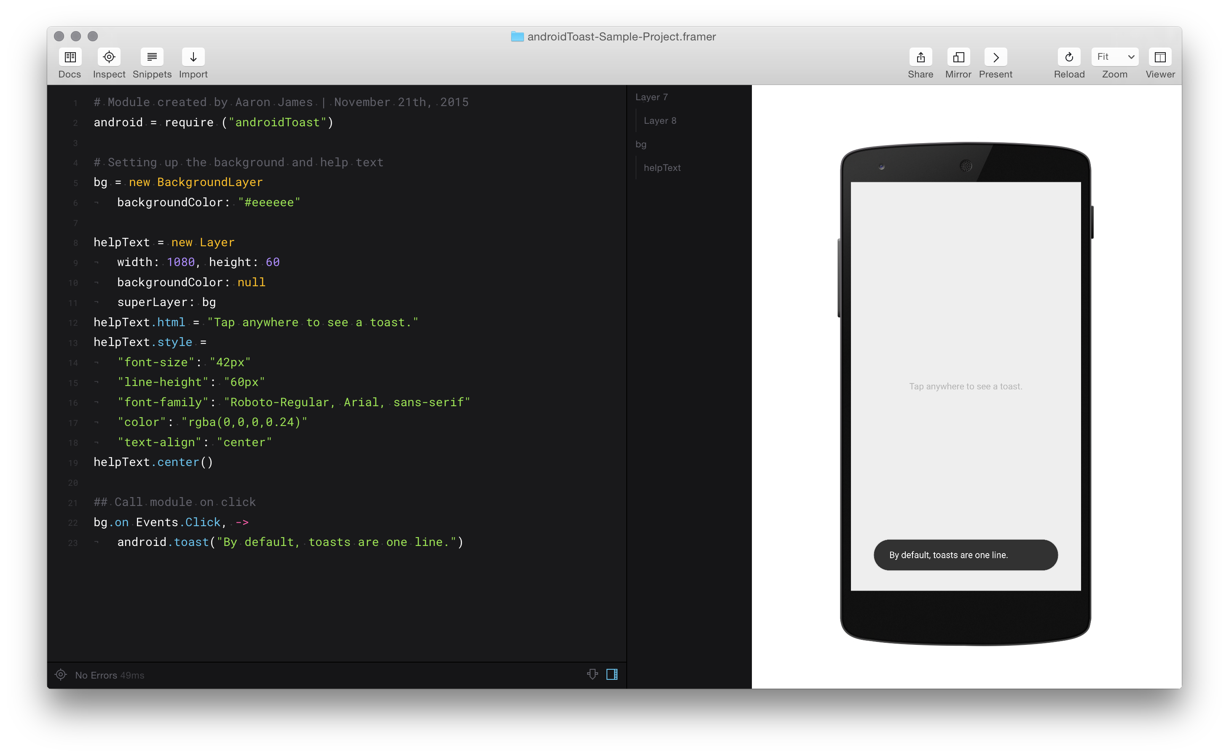Click the Inspect crosshair icon
The width and height of the screenshot is (1229, 756).
[109, 57]
